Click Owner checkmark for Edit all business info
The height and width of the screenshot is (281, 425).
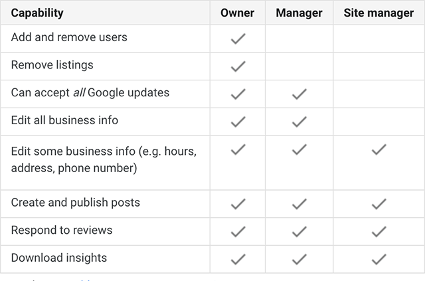[238, 122]
